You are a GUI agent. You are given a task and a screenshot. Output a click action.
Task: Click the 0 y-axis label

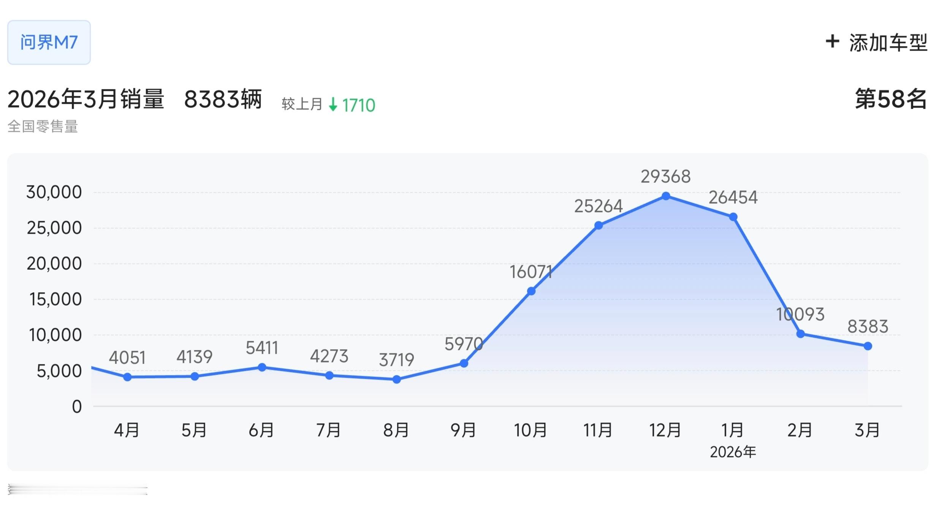77,407
